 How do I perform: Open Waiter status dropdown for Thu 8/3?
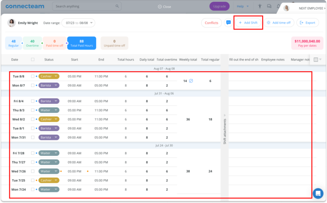49,110
